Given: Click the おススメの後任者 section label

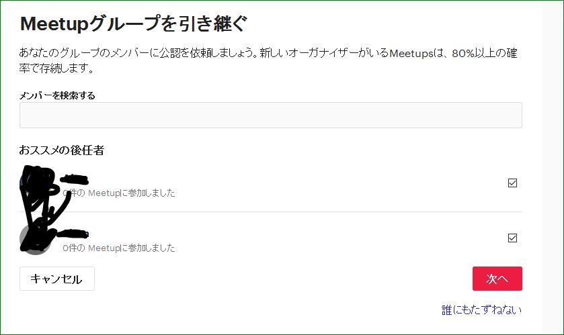Looking at the screenshot, I should (61, 150).
